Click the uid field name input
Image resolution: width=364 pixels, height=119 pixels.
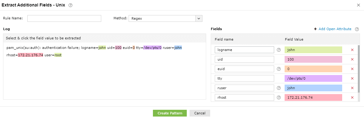tap(244, 59)
